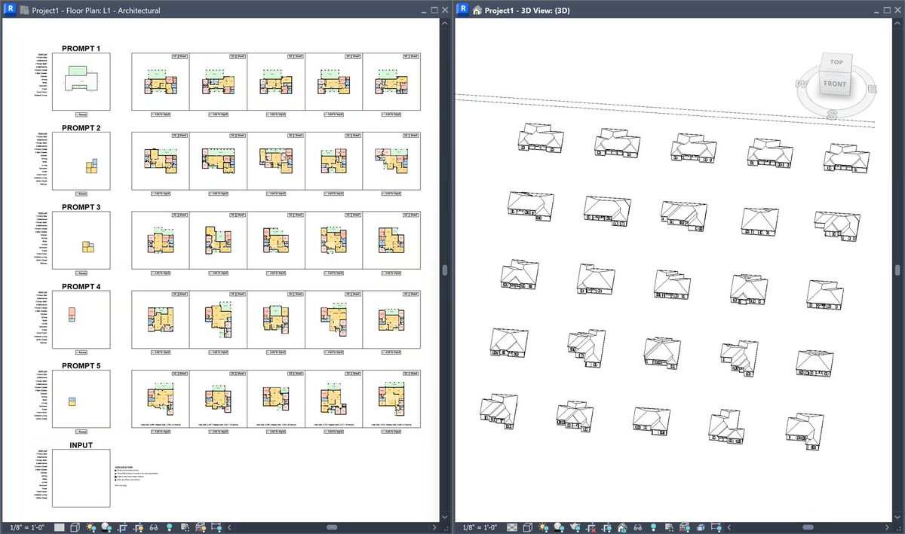Click left scroll arrow in the 3D View
905x534 pixels.
pos(729,527)
